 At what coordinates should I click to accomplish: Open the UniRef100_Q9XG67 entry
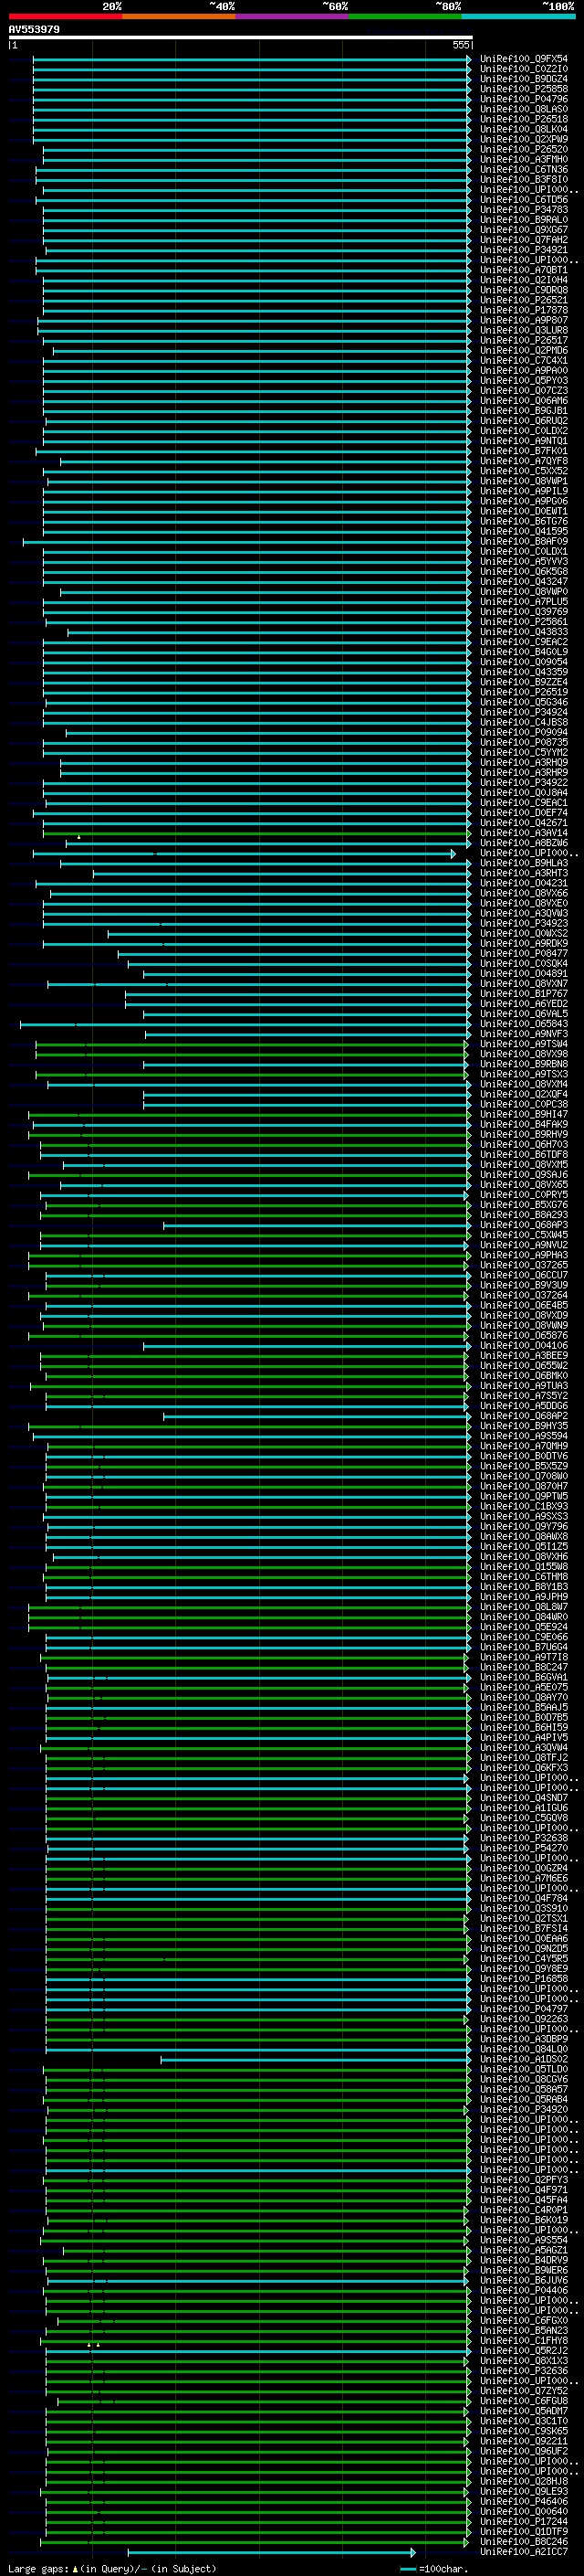524,230
